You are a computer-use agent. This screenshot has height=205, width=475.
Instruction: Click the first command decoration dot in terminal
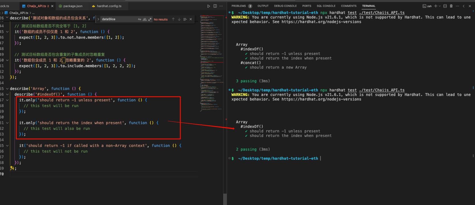(x=229, y=13)
